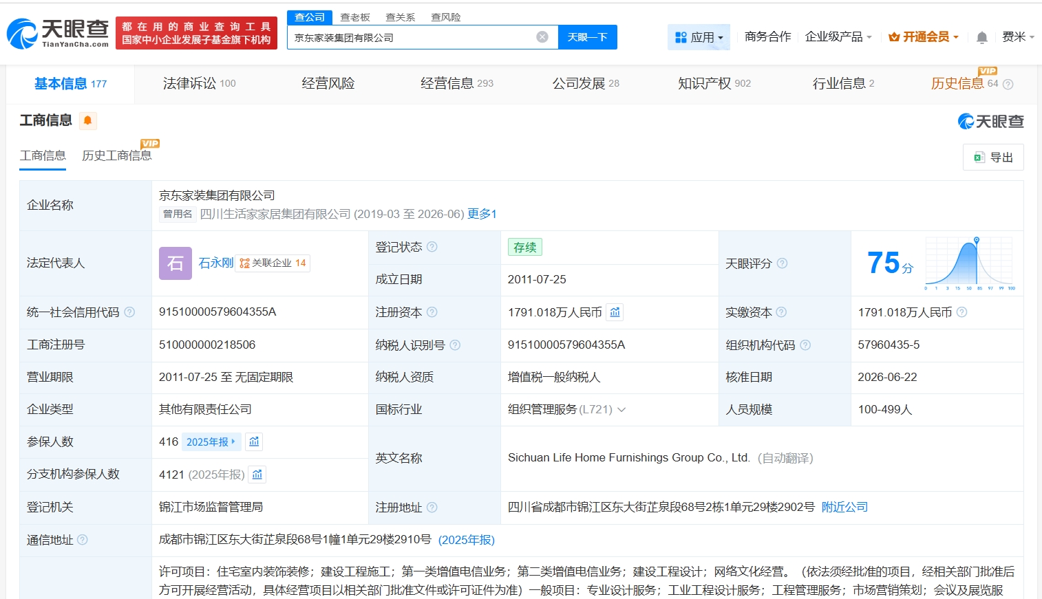Switch to the 历史工商信息 sub-tab
Viewport: 1042px width, 599px height.
tap(116, 155)
